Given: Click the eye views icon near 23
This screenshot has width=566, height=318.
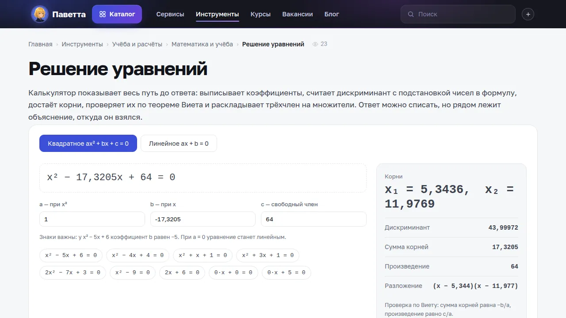Looking at the screenshot, I should pyautogui.click(x=315, y=44).
